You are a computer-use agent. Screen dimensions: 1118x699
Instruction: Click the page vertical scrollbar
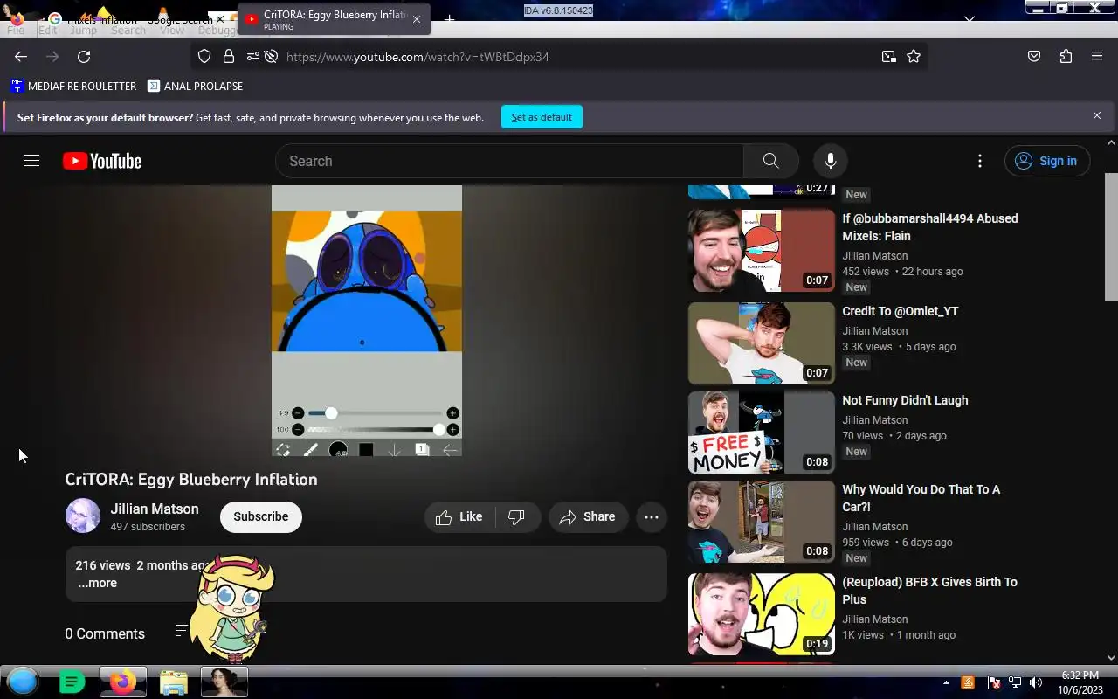1111,237
